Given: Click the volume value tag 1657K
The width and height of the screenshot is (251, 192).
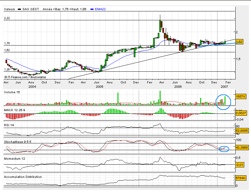Looking at the screenshot, I should 240,97.
